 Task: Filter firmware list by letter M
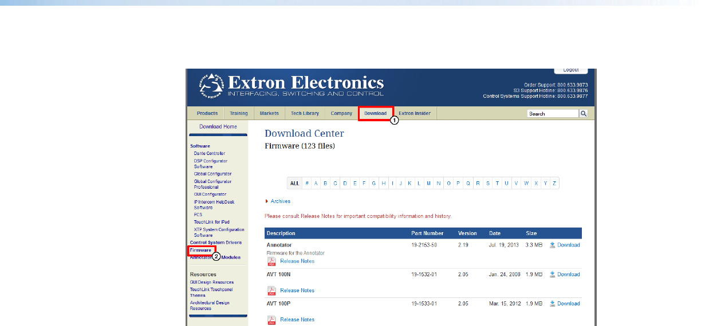(428, 184)
